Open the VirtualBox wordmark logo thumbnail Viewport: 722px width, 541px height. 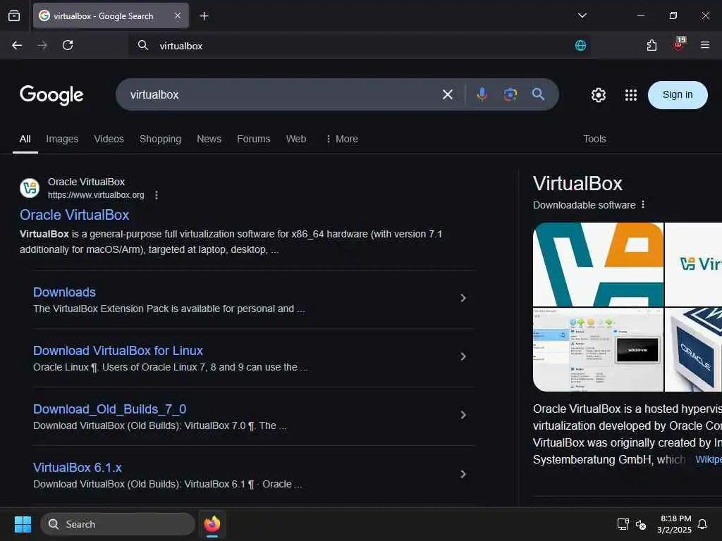coord(694,265)
